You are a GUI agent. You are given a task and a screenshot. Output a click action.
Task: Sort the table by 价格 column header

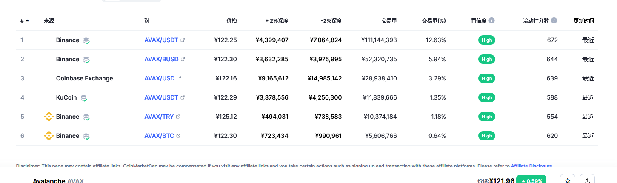pyautogui.click(x=231, y=20)
